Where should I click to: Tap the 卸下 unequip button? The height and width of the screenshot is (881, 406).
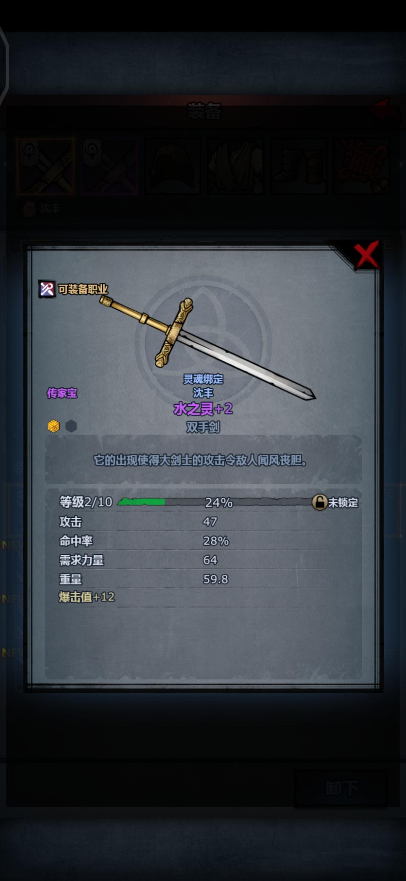tap(341, 788)
